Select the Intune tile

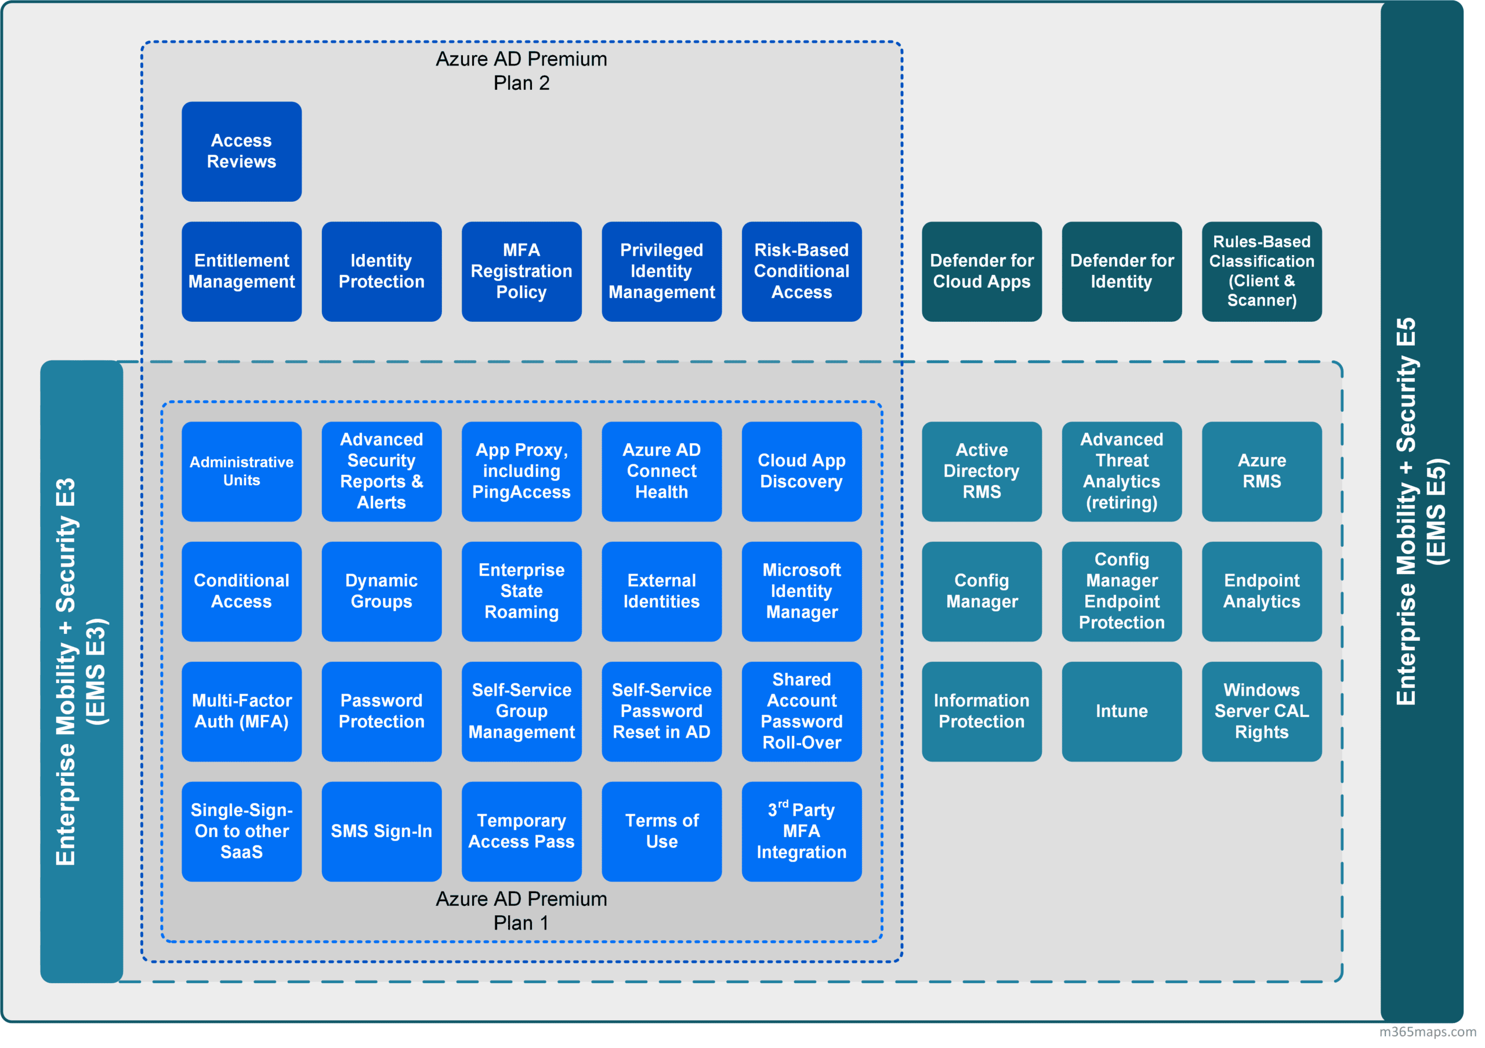1121,712
